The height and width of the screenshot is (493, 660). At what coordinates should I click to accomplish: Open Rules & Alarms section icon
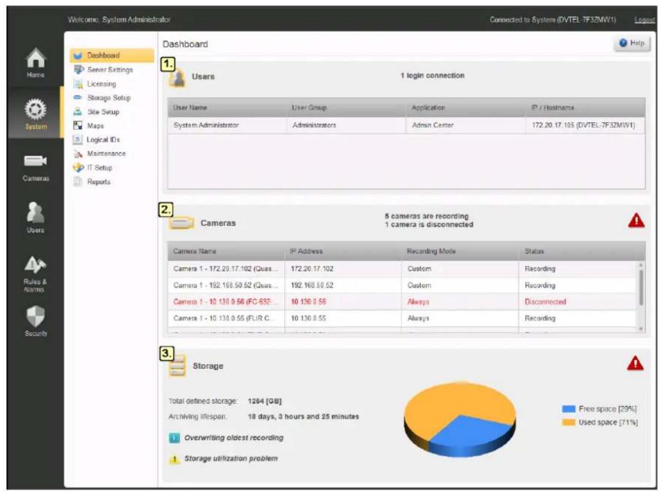tap(35, 265)
